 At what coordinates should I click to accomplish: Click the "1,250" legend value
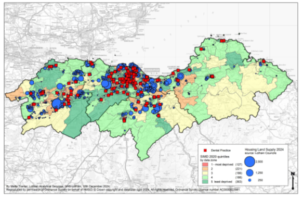259,172
